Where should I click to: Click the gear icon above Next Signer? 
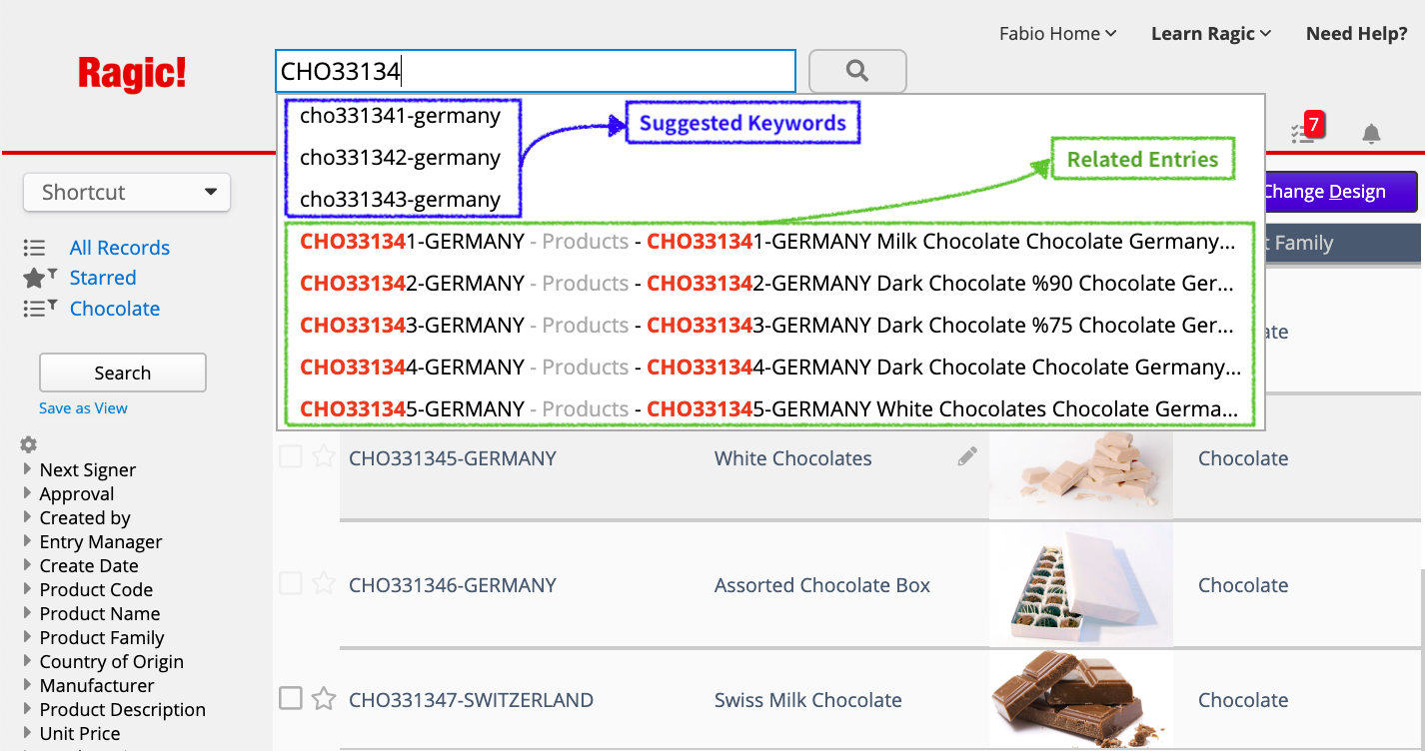tap(29, 444)
